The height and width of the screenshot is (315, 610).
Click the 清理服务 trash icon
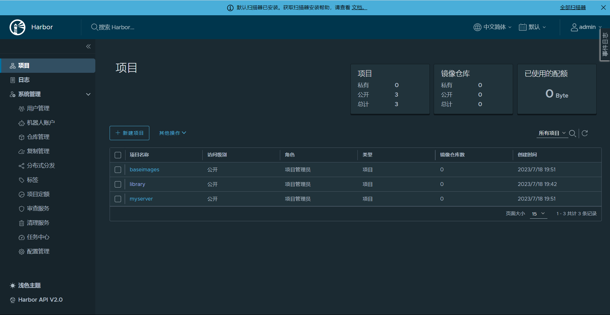22,223
